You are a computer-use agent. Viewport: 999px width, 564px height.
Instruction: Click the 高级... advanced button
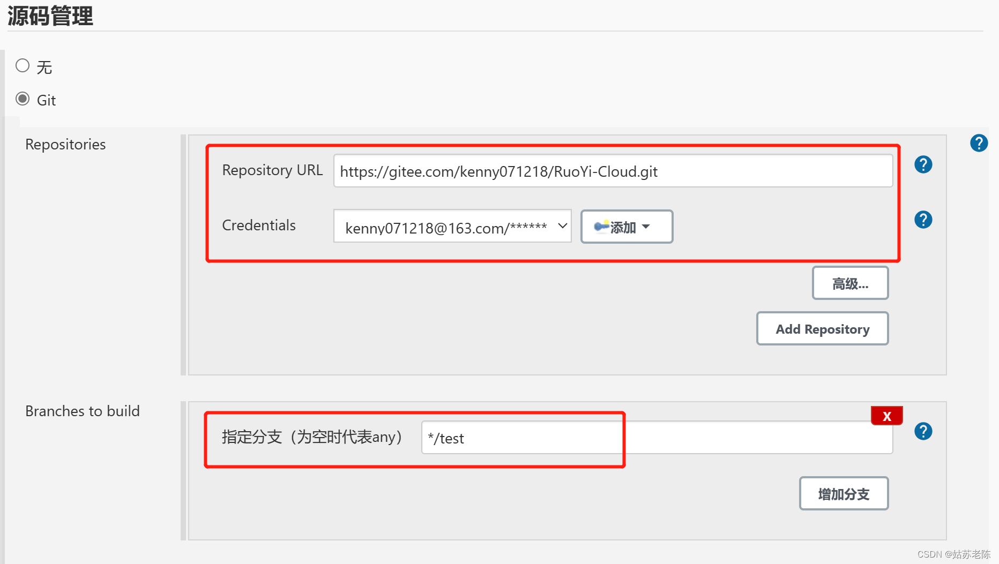click(x=850, y=283)
